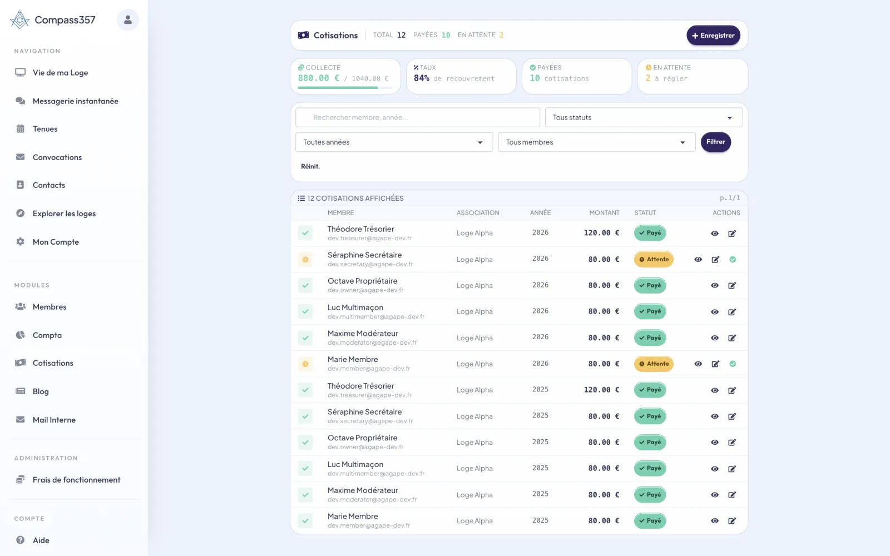890x556 pixels.
Task: Open Mon Compte settings gear
Action: pos(21,242)
